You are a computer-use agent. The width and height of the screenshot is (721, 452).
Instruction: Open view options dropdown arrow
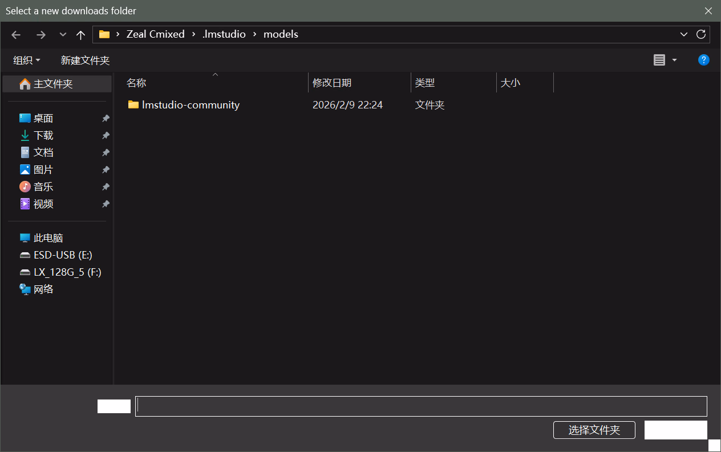point(674,60)
